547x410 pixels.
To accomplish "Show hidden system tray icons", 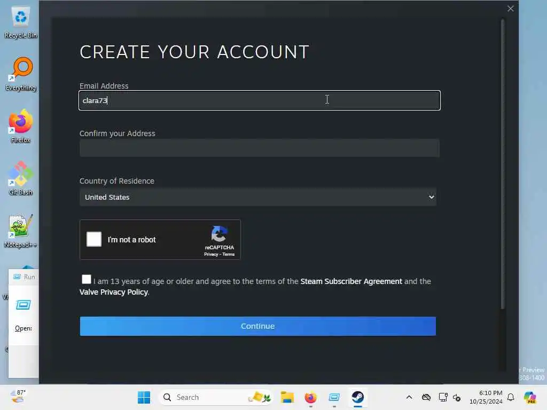I will coord(409,397).
